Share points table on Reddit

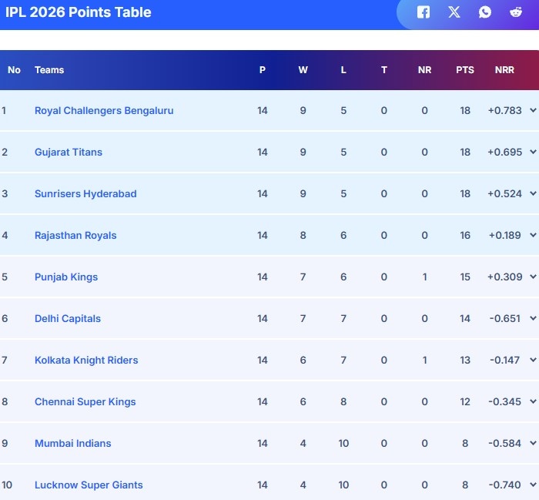pos(516,12)
